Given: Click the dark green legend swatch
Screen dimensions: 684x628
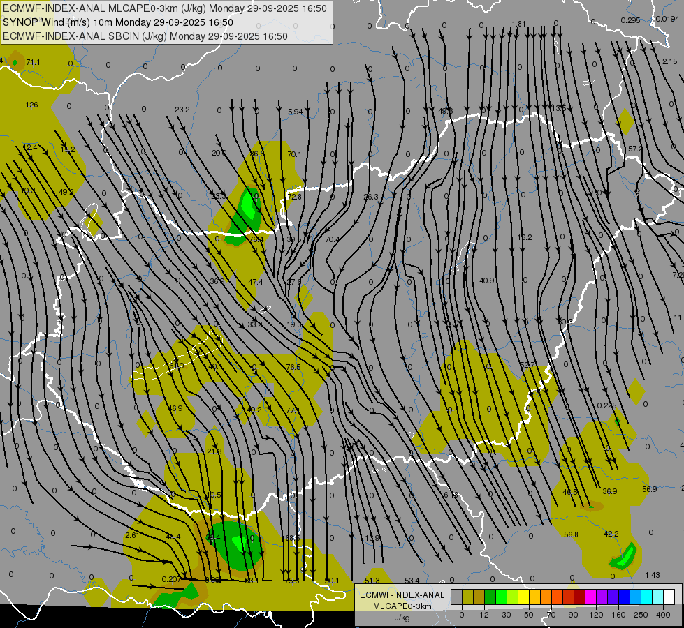Looking at the screenshot, I should pyautogui.click(x=490, y=597).
